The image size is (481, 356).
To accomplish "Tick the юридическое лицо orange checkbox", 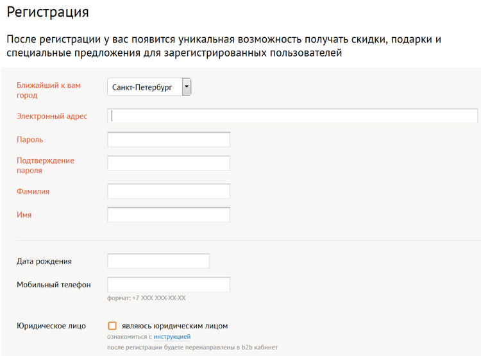I will point(112,326).
